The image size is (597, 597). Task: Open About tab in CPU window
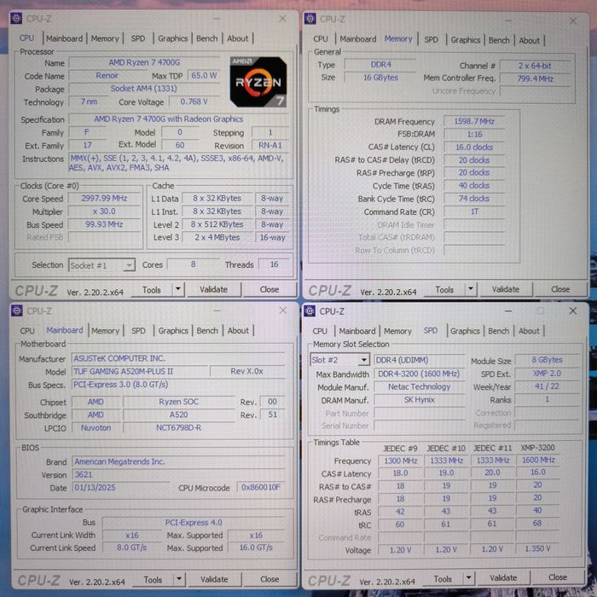[x=238, y=38]
